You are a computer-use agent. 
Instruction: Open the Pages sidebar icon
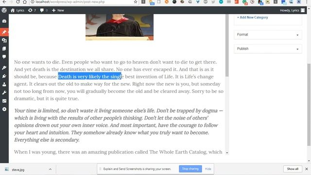4,49
